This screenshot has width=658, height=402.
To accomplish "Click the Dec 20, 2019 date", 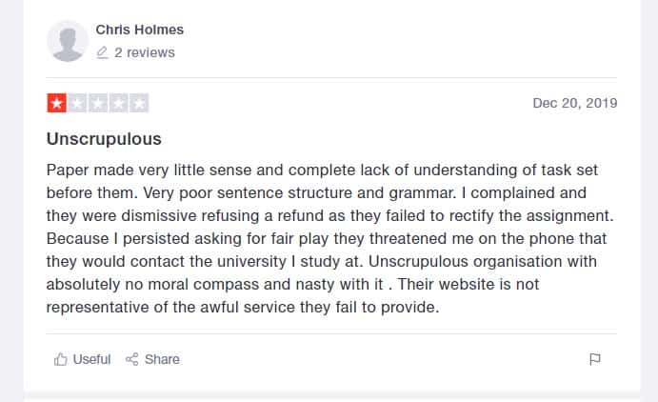I will tap(575, 103).
